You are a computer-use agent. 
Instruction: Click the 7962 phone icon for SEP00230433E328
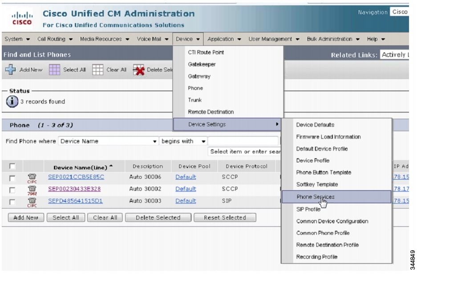(32, 190)
